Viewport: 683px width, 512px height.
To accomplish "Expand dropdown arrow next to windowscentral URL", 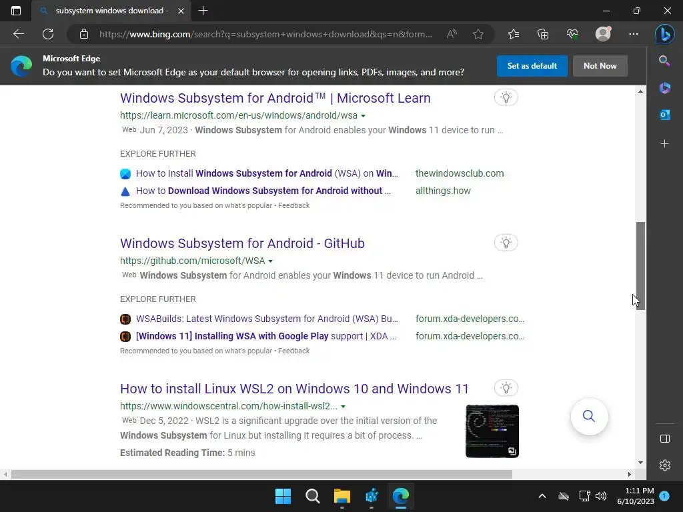I will click(x=344, y=407).
